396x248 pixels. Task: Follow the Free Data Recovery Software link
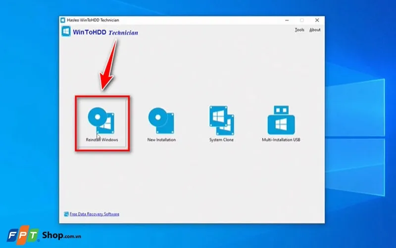tap(94, 214)
